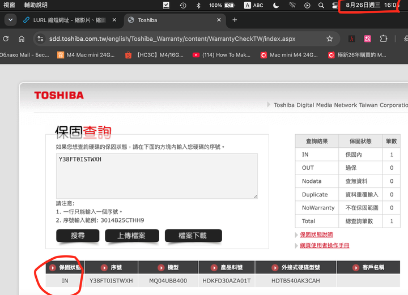
Task: Open a new browser tab
Action: tap(235, 20)
